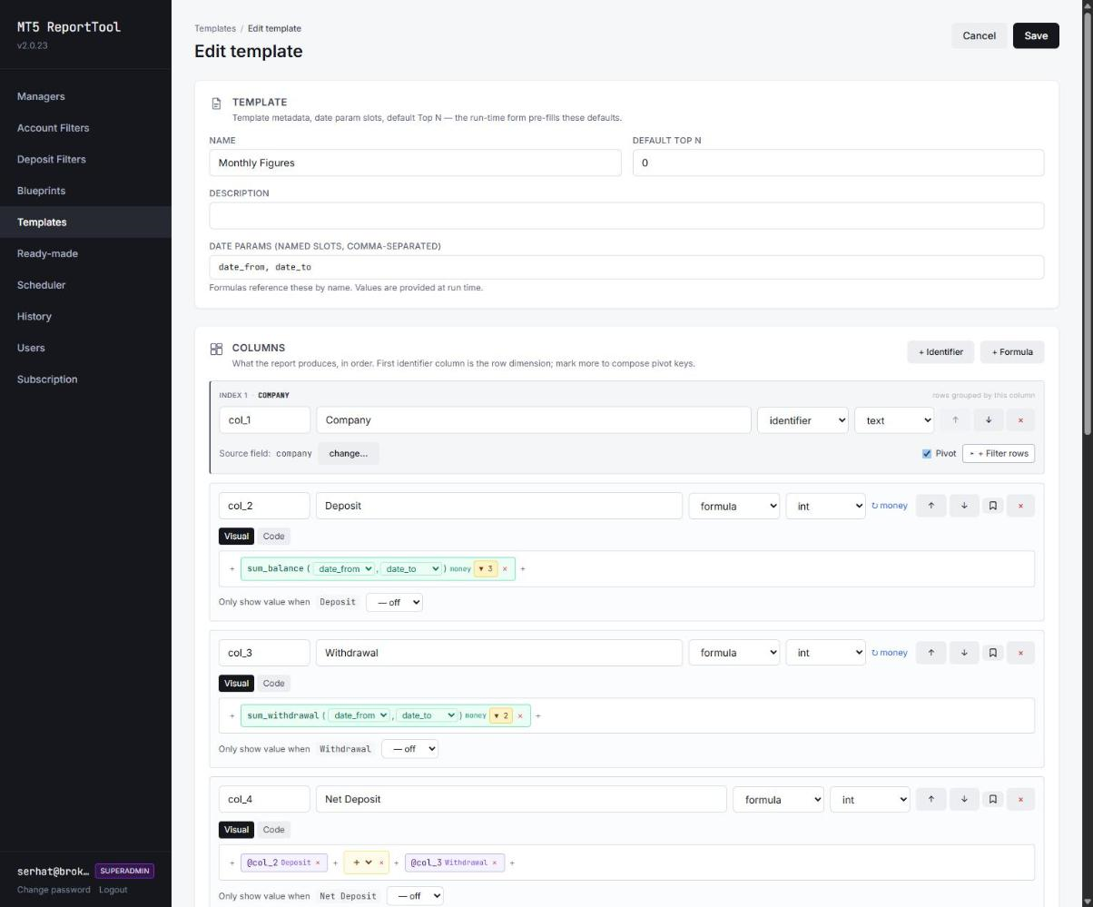Bookmark the Withdrawal formula column

tap(993, 653)
